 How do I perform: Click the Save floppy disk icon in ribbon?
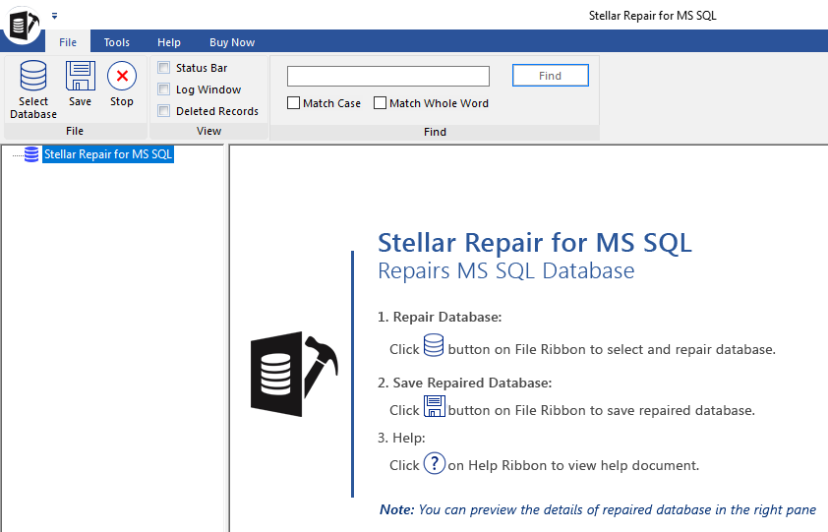coord(81,76)
